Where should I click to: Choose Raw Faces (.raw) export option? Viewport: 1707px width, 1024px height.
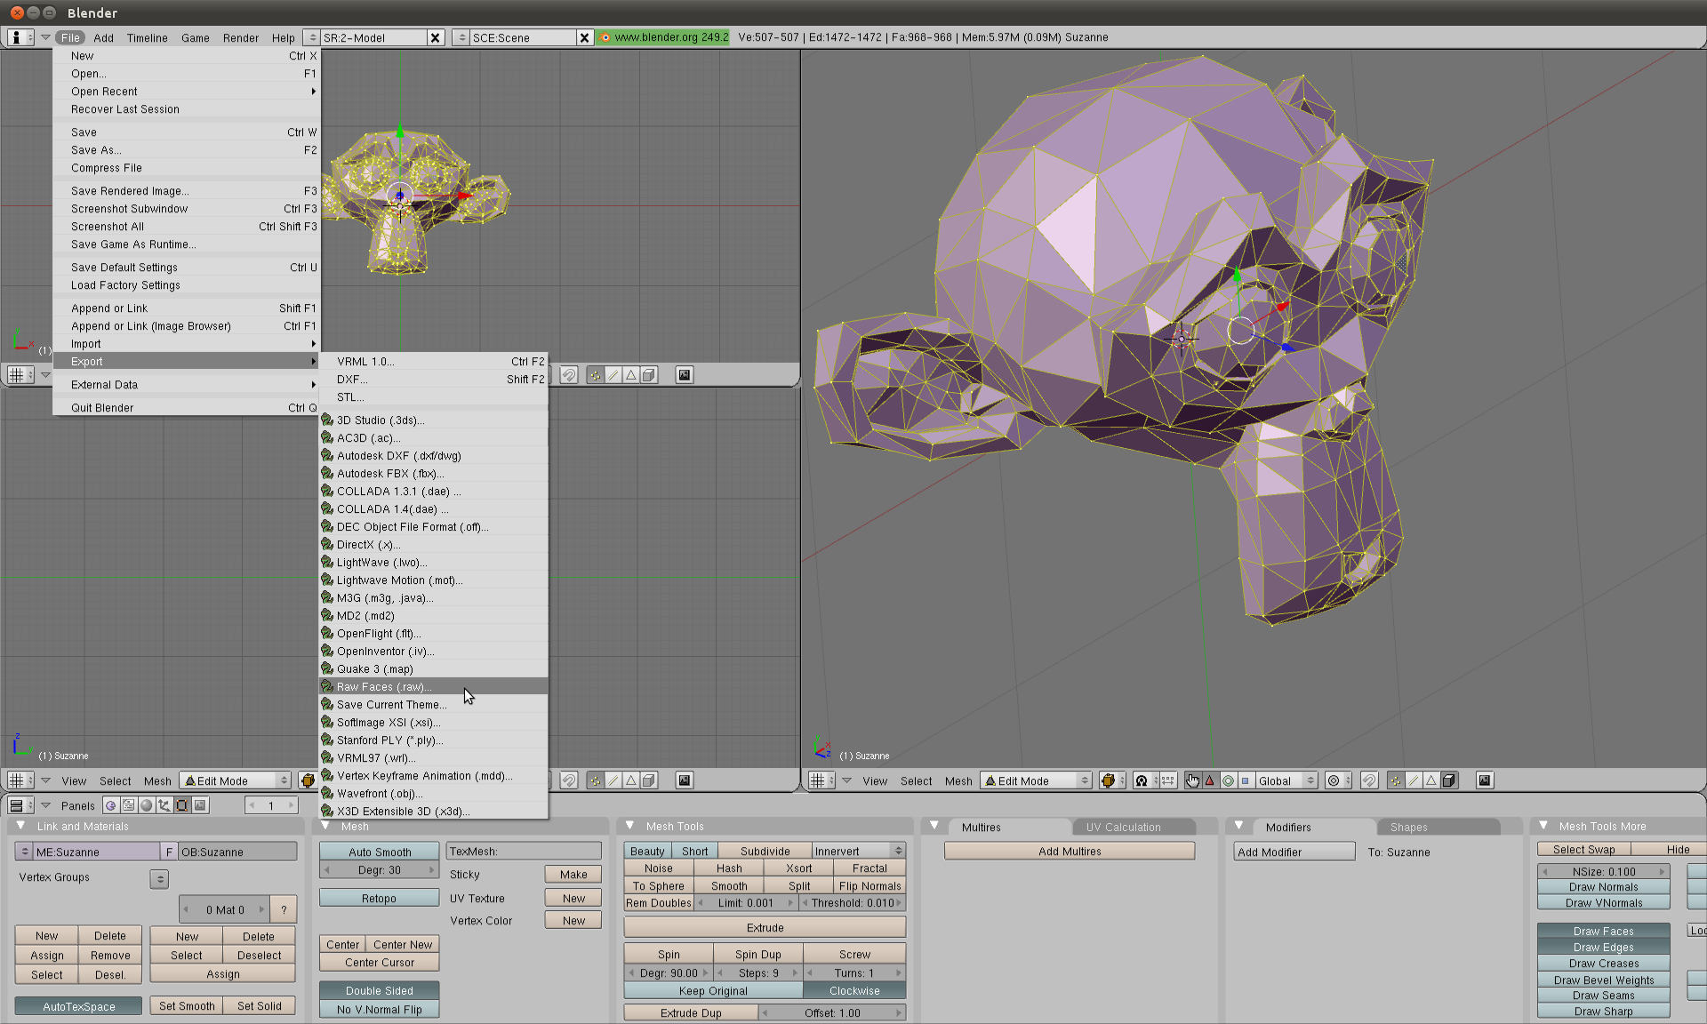(434, 687)
